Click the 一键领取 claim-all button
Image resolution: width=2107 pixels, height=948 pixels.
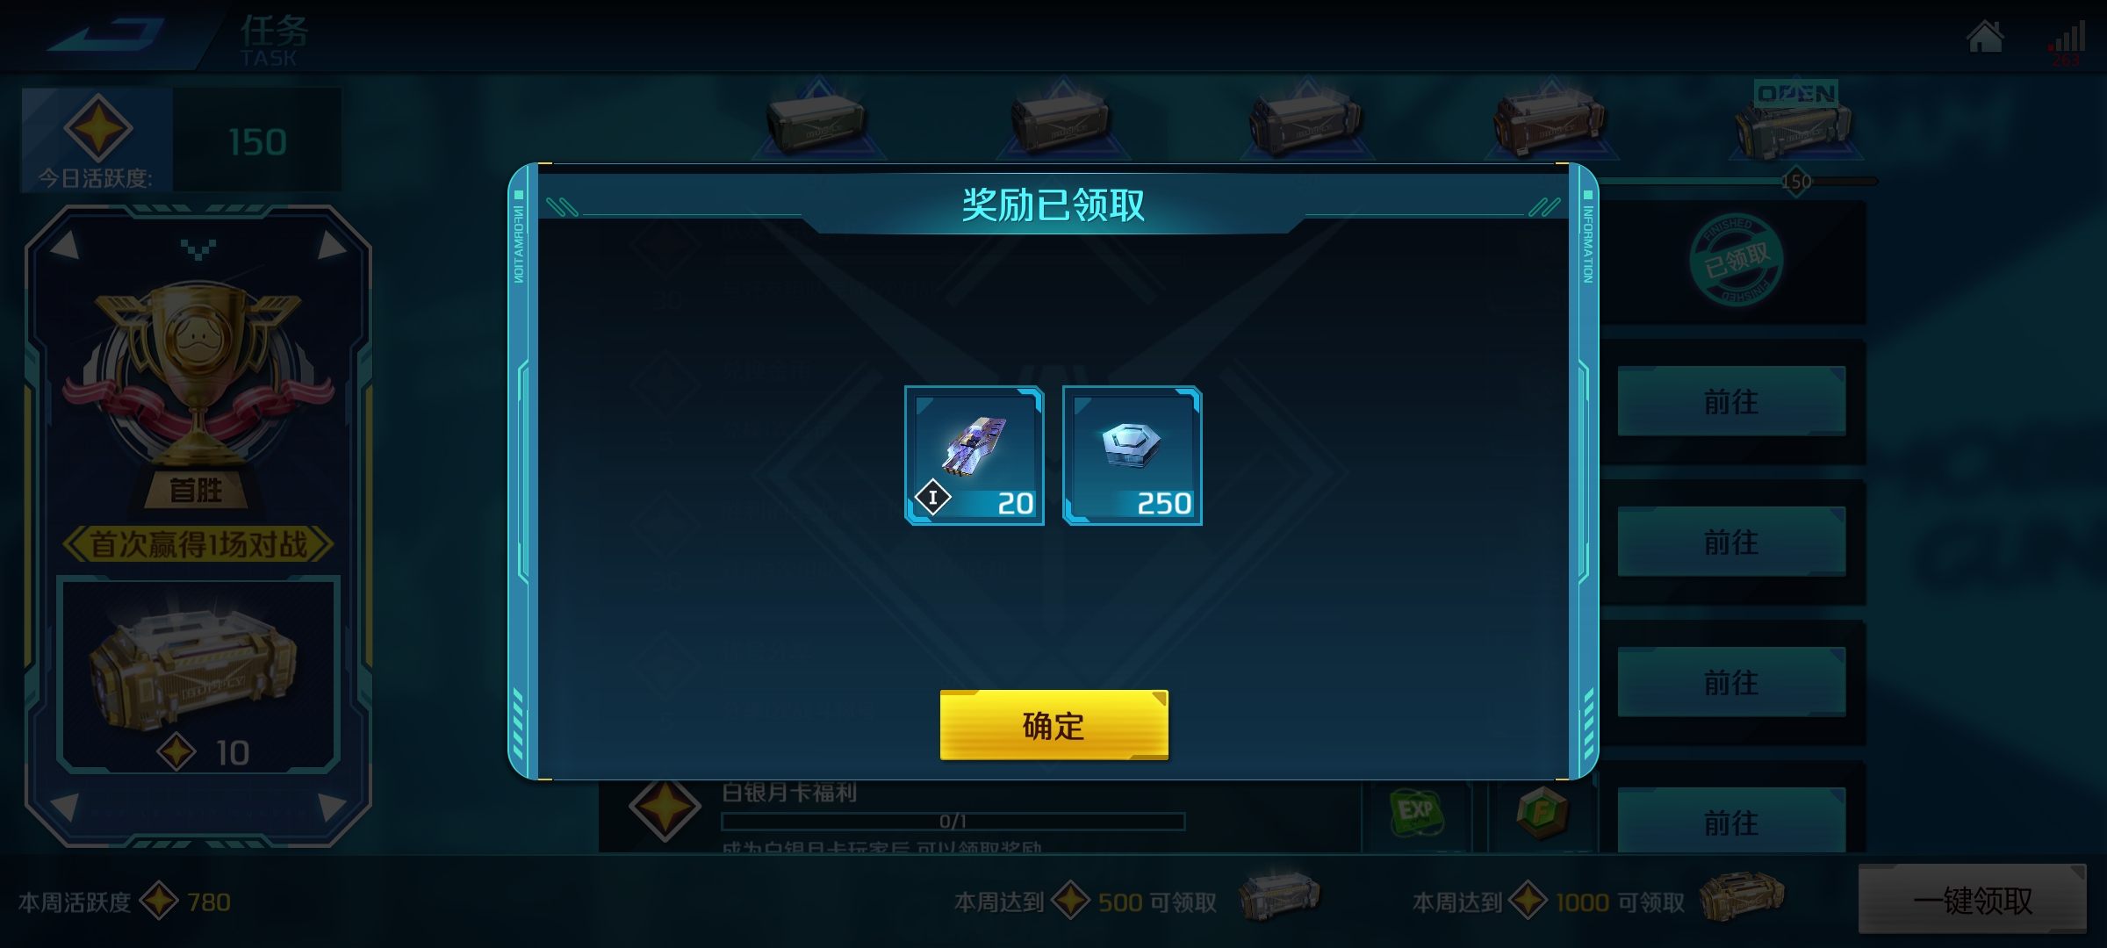pyautogui.click(x=1973, y=900)
